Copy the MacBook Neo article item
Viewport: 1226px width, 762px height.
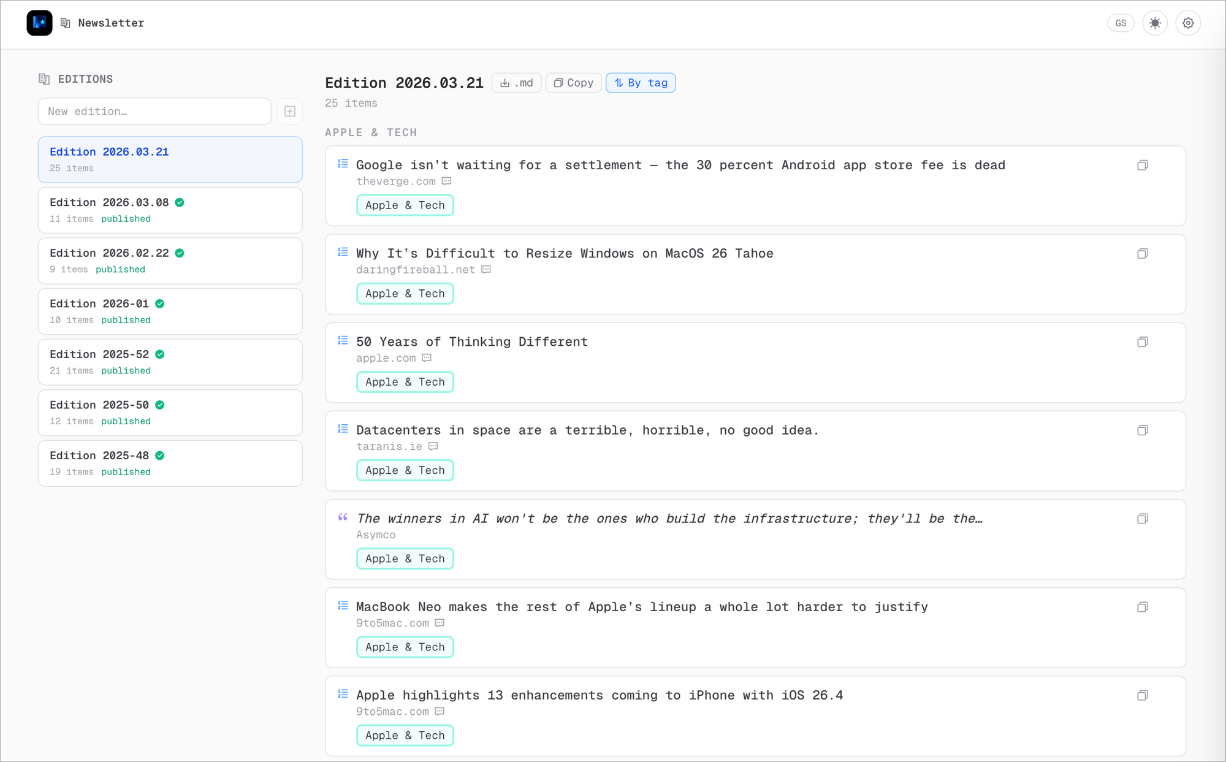(x=1142, y=606)
